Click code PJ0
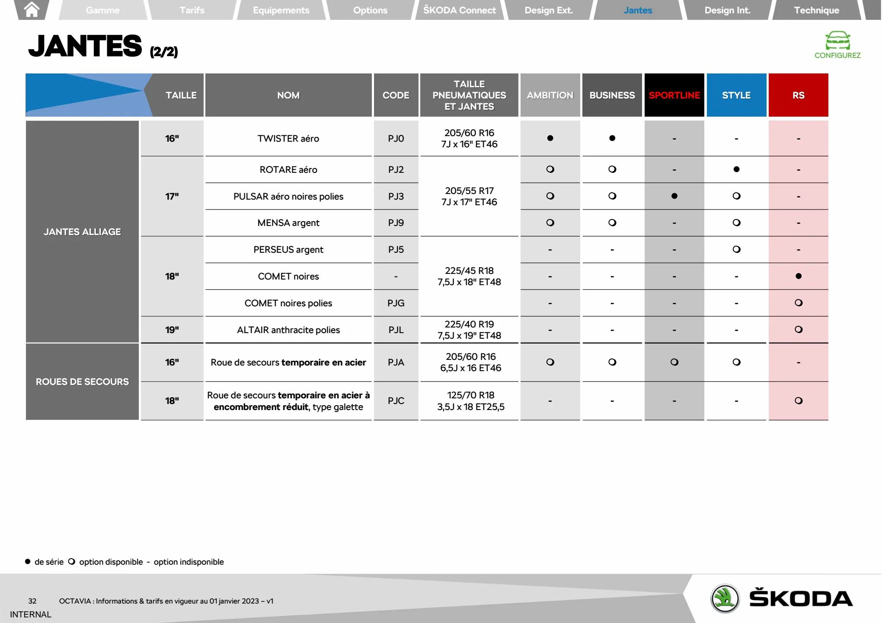Viewport: 882px width, 623px height. click(396, 139)
